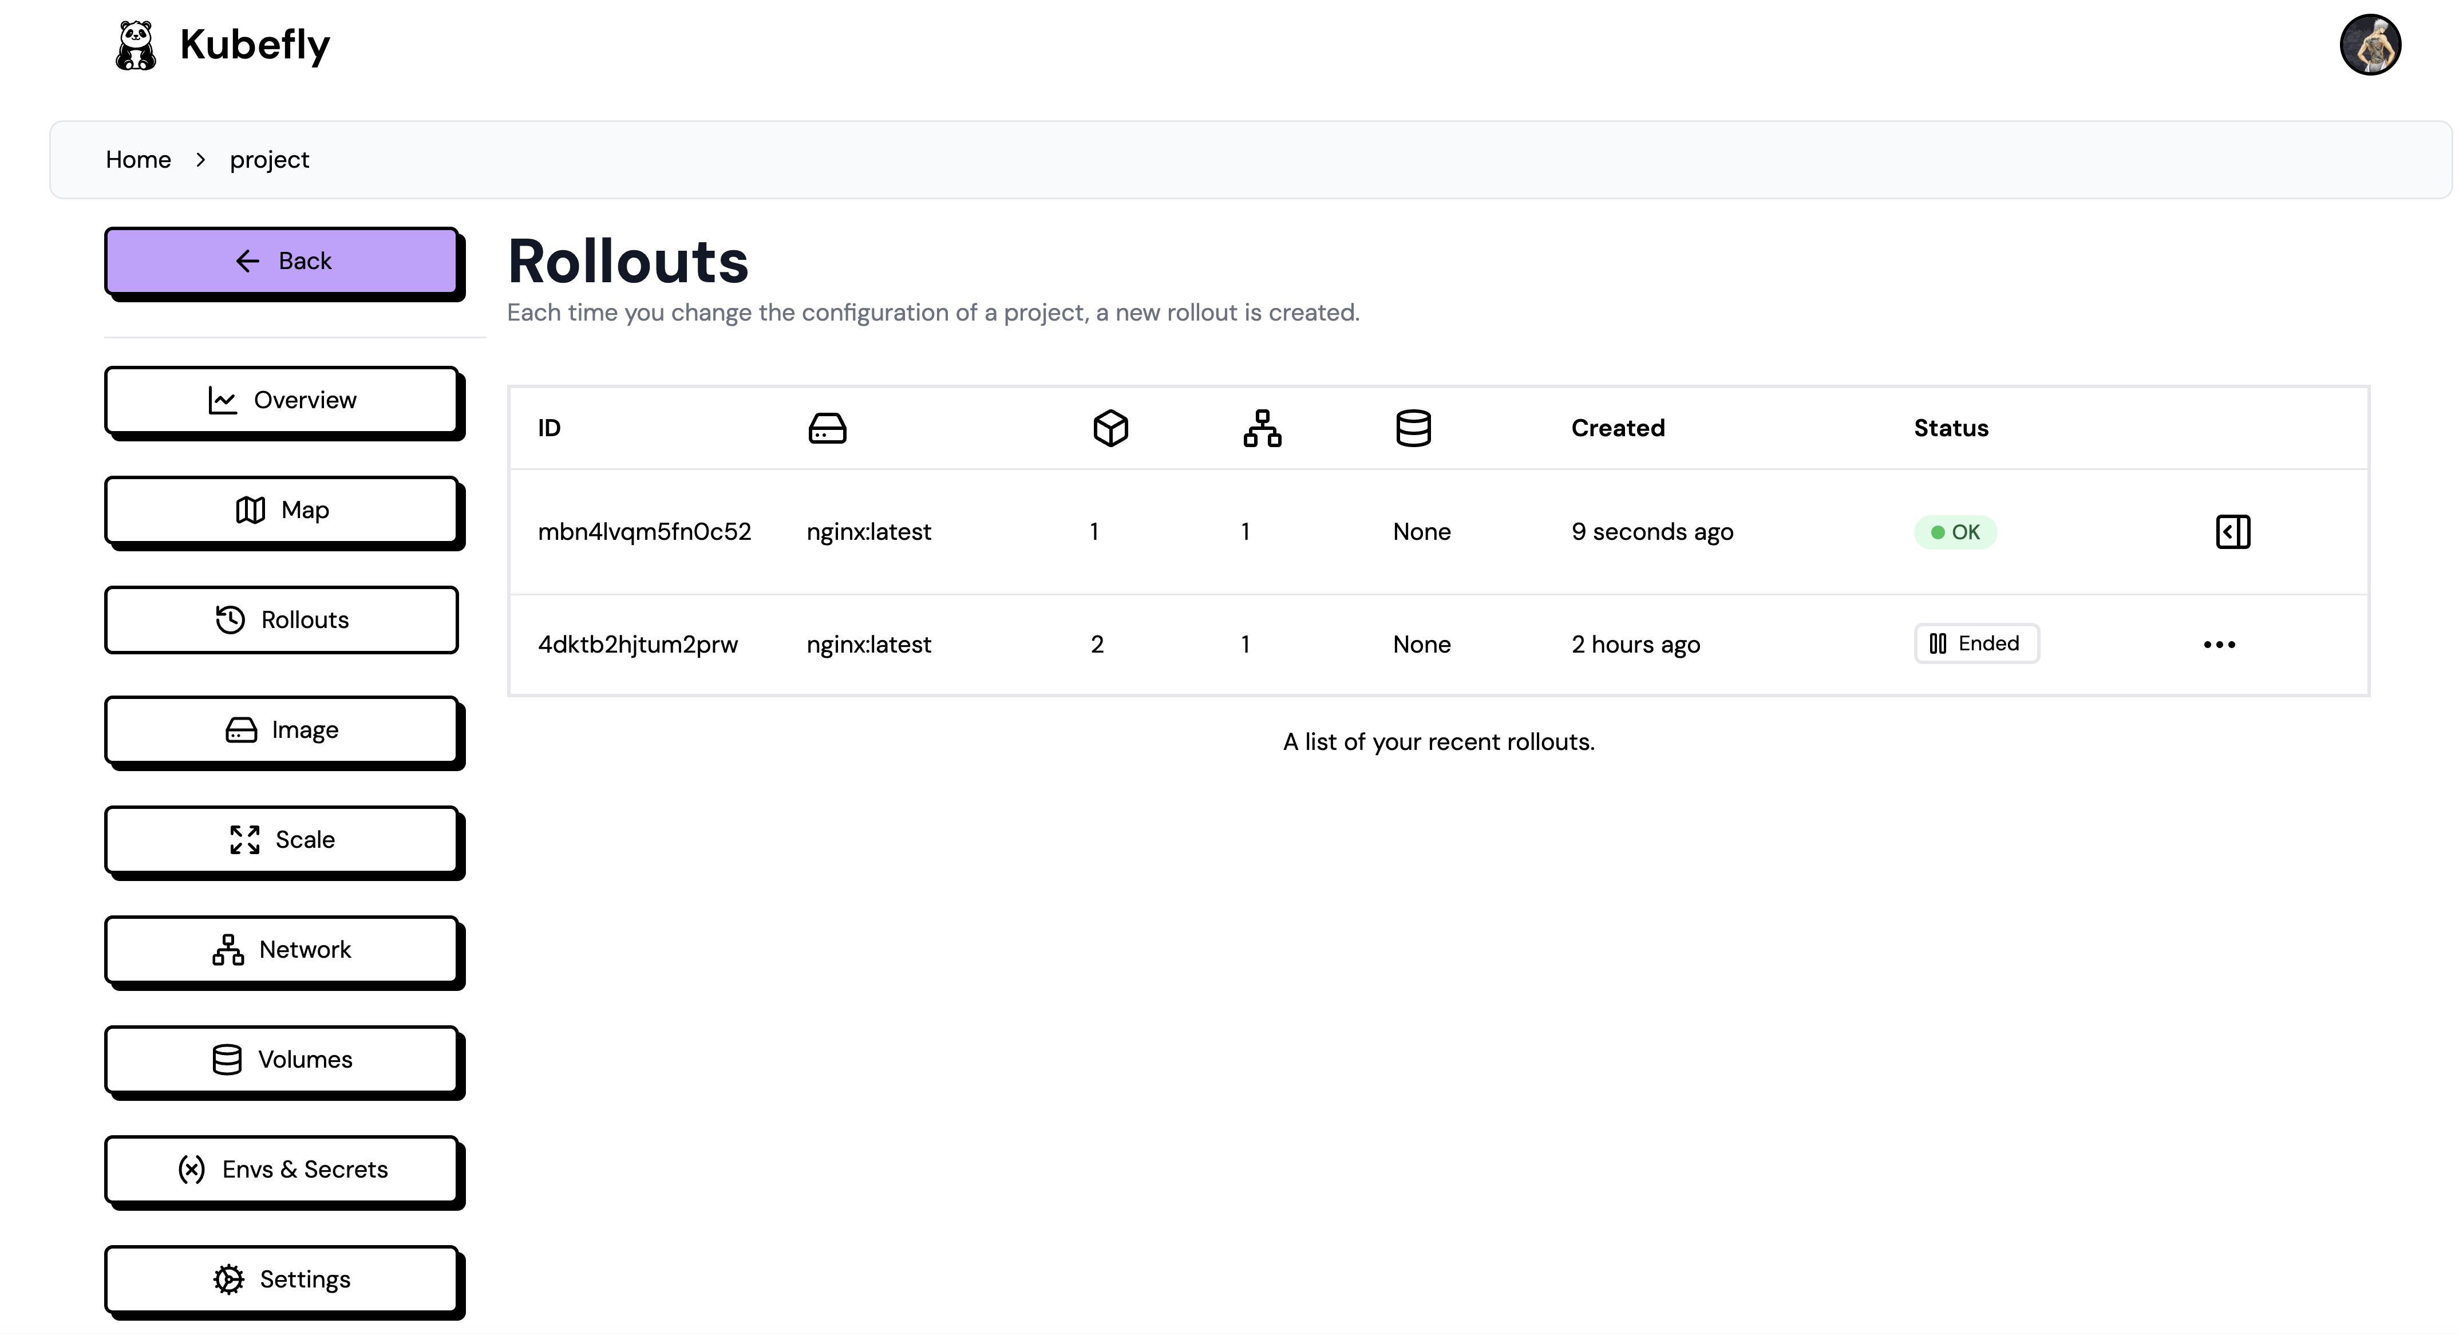The height and width of the screenshot is (1335, 2459).
Task: Open the Overview section
Action: tap(282, 400)
